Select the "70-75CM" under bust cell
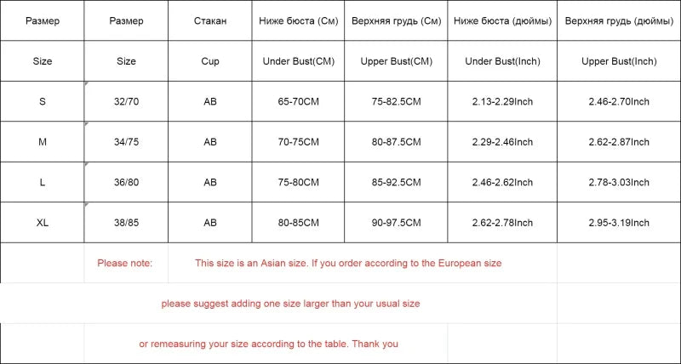This screenshot has height=364, width=681. [x=298, y=142]
